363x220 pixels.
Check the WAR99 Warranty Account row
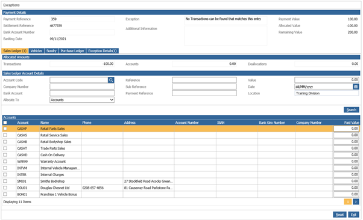[x=5, y=161]
